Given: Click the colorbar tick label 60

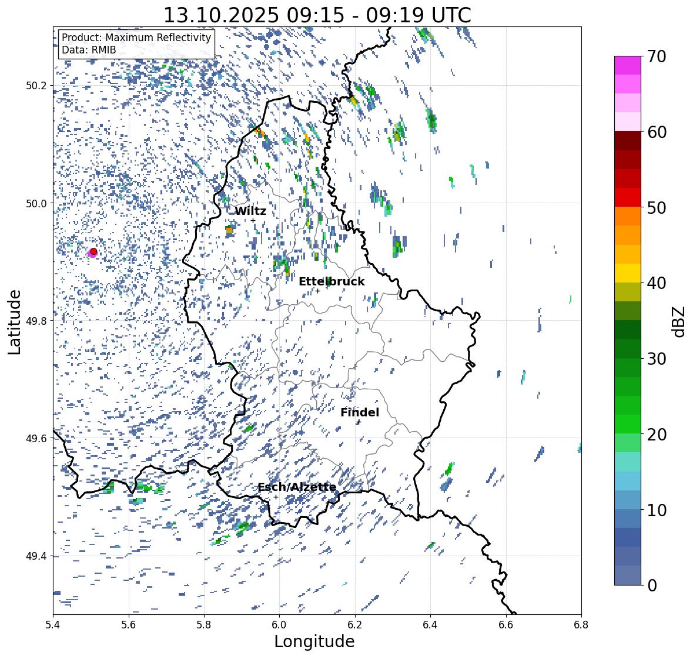Looking at the screenshot, I should click(x=657, y=132).
